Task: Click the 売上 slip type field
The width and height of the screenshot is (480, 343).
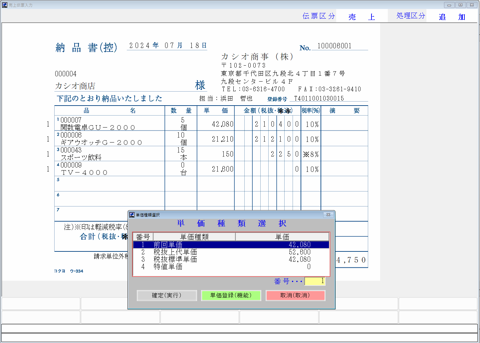Action: coord(362,17)
